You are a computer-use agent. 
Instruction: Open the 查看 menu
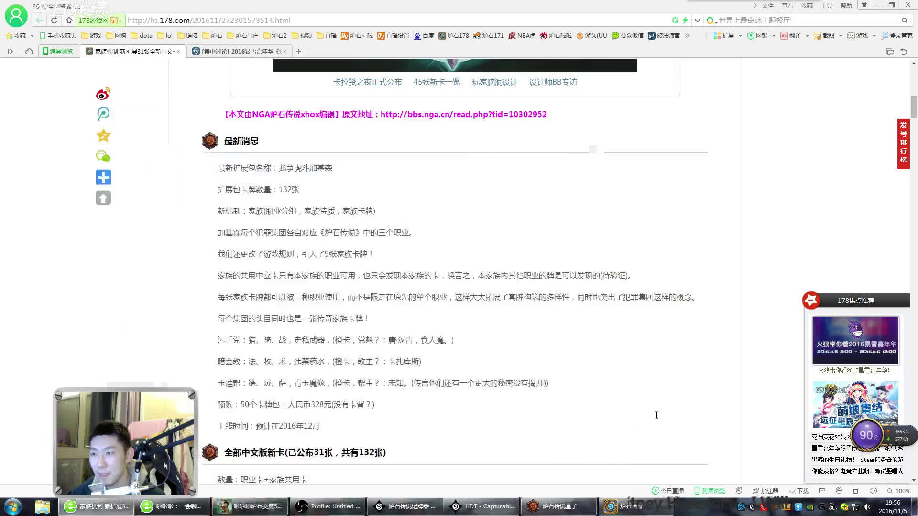pyautogui.click(x=787, y=5)
